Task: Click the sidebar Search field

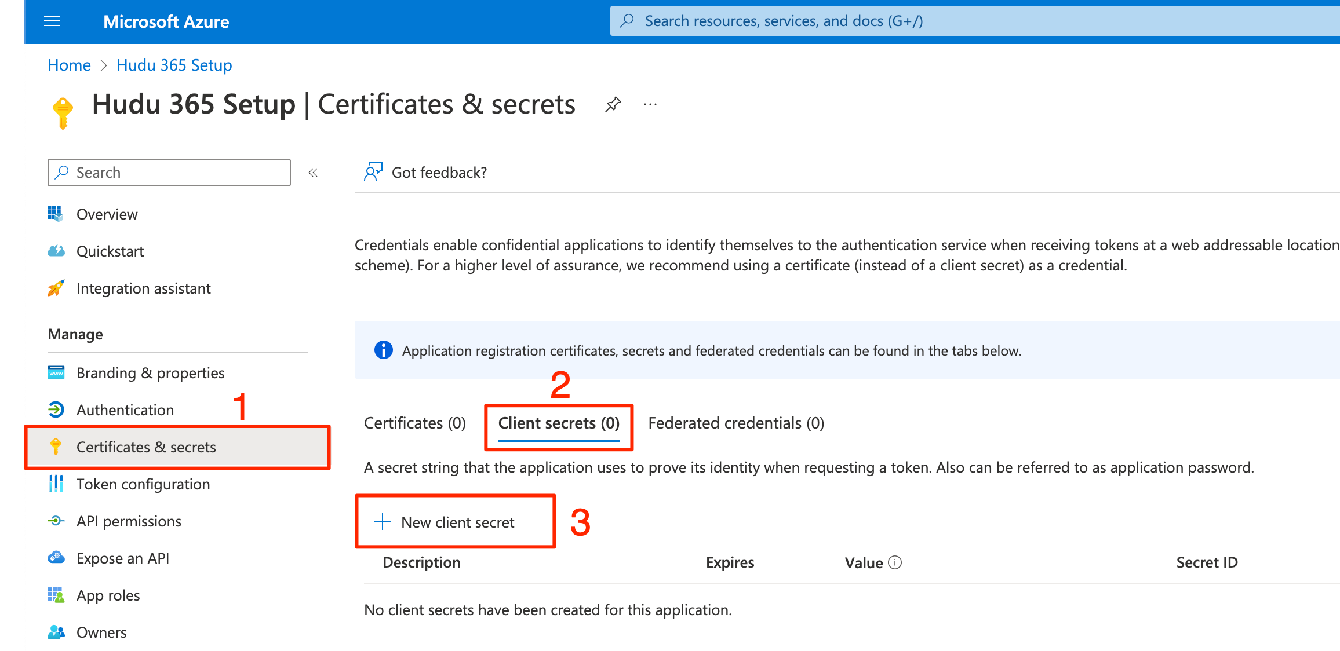Action: point(169,173)
